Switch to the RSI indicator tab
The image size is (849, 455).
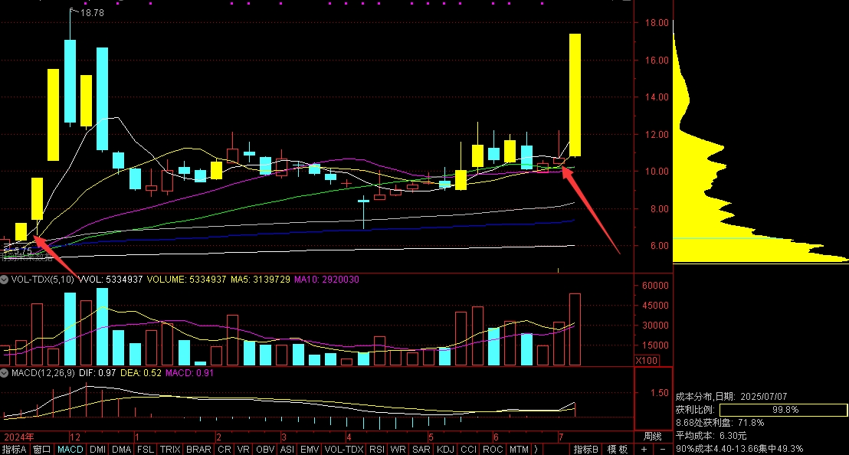pyautogui.click(x=377, y=450)
